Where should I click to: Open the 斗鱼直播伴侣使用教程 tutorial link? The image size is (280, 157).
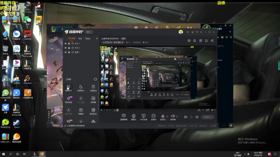[76, 126]
